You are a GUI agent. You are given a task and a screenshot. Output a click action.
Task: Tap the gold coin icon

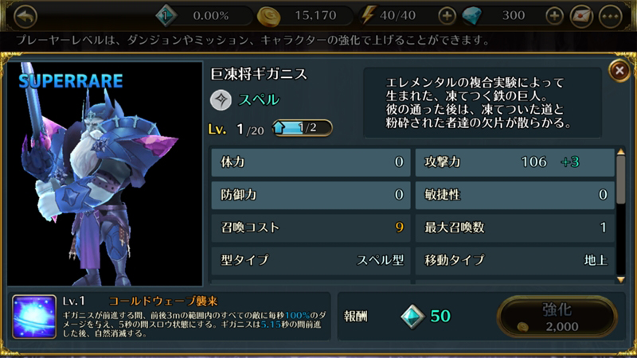click(268, 16)
